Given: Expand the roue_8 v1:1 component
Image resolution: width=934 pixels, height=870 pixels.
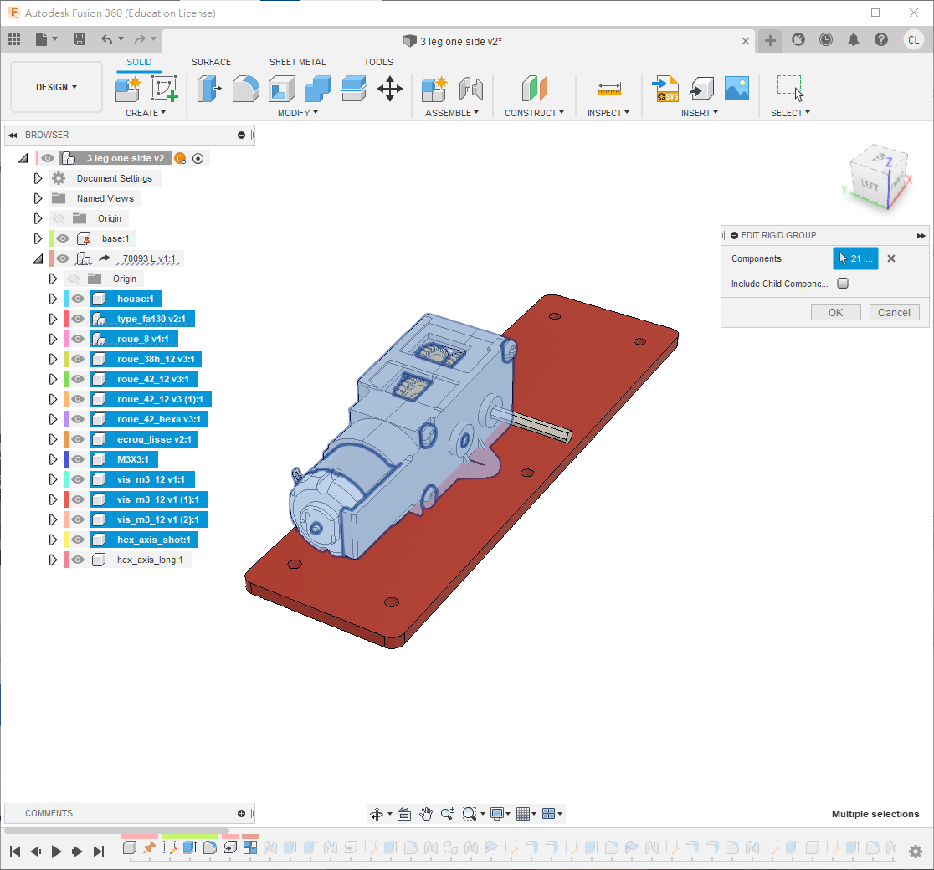Looking at the screenshot, I should click(53, 339).
